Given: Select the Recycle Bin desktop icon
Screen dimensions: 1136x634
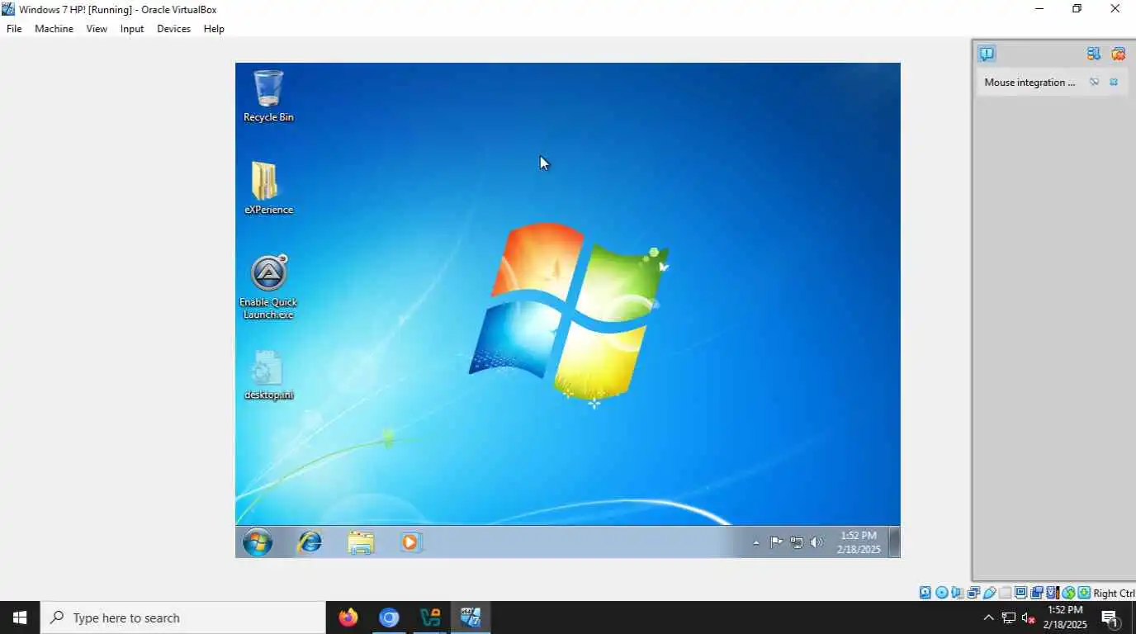Looking at the screenshot, I should [268, 96].
